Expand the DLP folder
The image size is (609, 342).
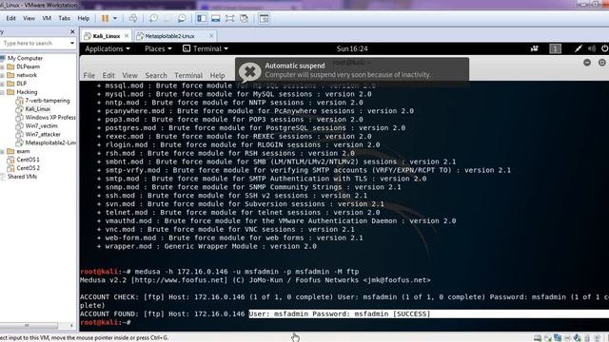[x=2, y=84]
